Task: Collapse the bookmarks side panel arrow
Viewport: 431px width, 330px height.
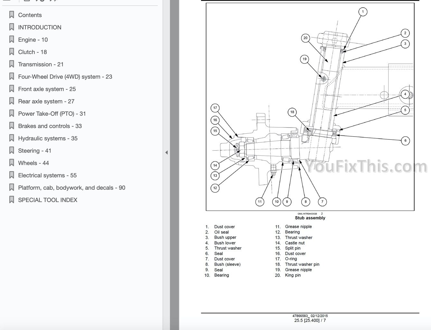Action: 166,152
